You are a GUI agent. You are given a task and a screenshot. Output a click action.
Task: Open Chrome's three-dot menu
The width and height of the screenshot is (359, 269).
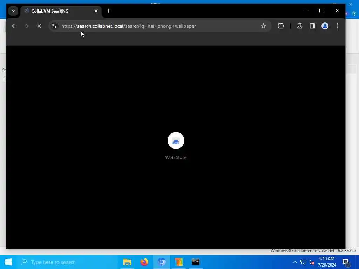[x=338, y=26]
